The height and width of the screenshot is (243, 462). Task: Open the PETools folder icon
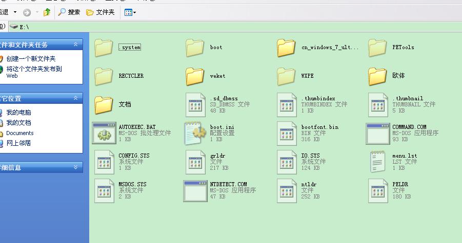(x=377, y=48)
